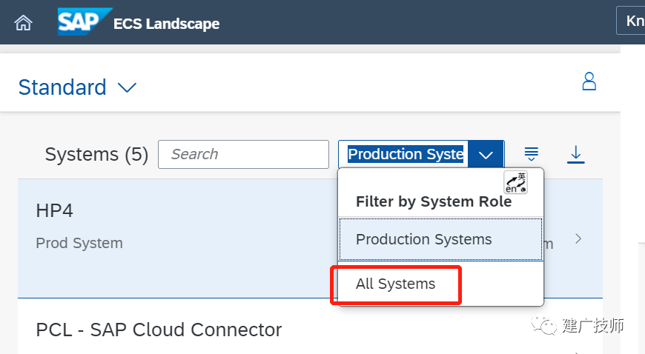Click the WeChat watermark logo

(x=544, y=325)
